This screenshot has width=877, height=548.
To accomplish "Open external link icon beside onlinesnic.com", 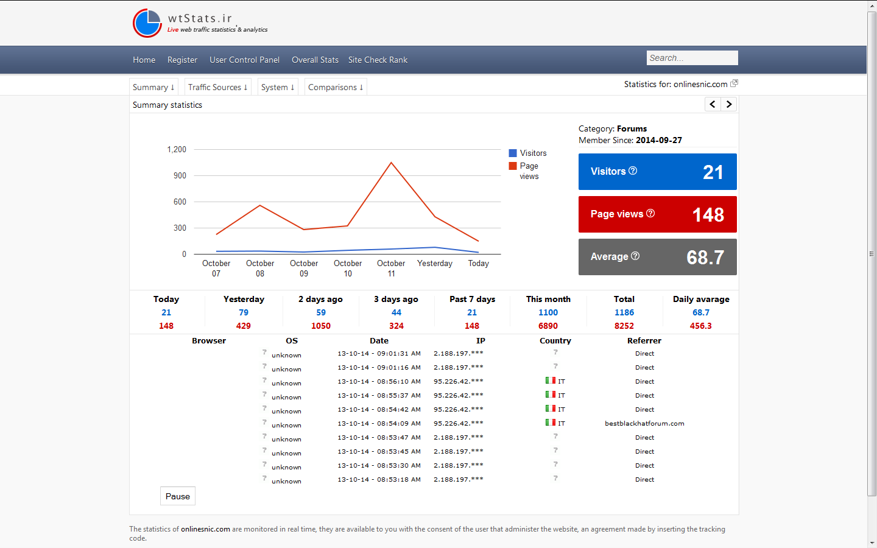I will click(734, 83).
